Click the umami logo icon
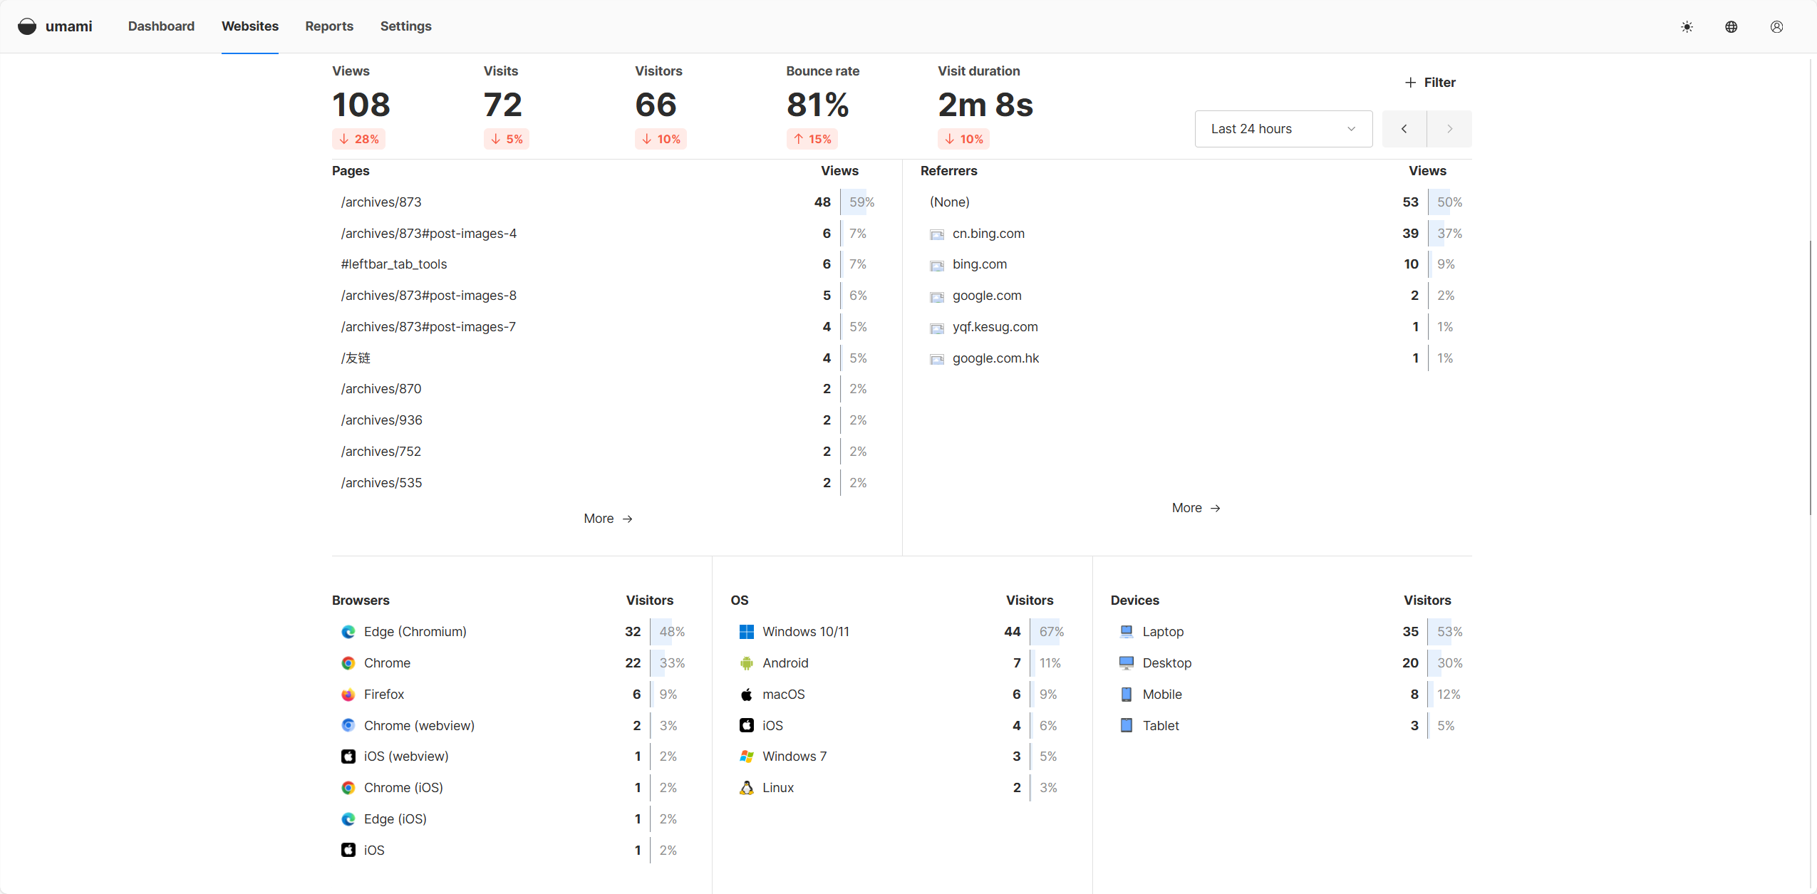Image resolution: width=1817 pixels, height=894 pixels. coord(27,26)
